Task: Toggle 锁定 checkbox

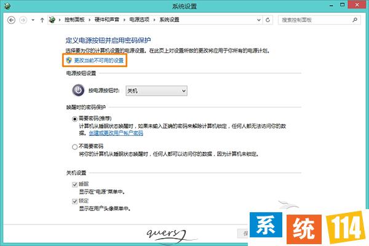Action: 74,201
